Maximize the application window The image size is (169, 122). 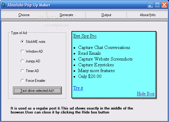point(157,5)
